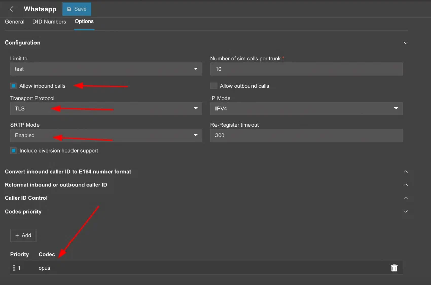The width and height of the screenshot is (431, 285).
Task: Go back using the left arrow icon
Action: [13, 9]
